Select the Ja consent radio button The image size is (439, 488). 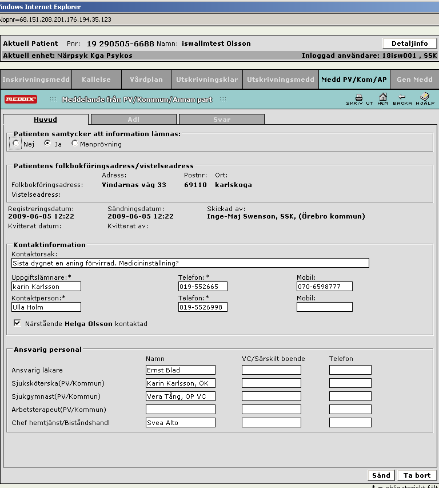[47, 143]
